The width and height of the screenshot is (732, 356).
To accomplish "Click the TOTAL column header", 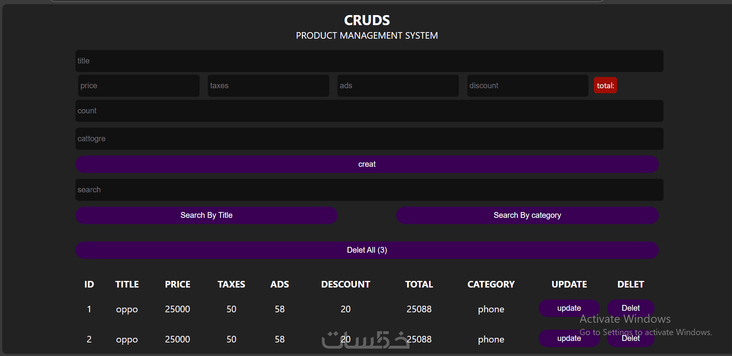I will point(419,284).
